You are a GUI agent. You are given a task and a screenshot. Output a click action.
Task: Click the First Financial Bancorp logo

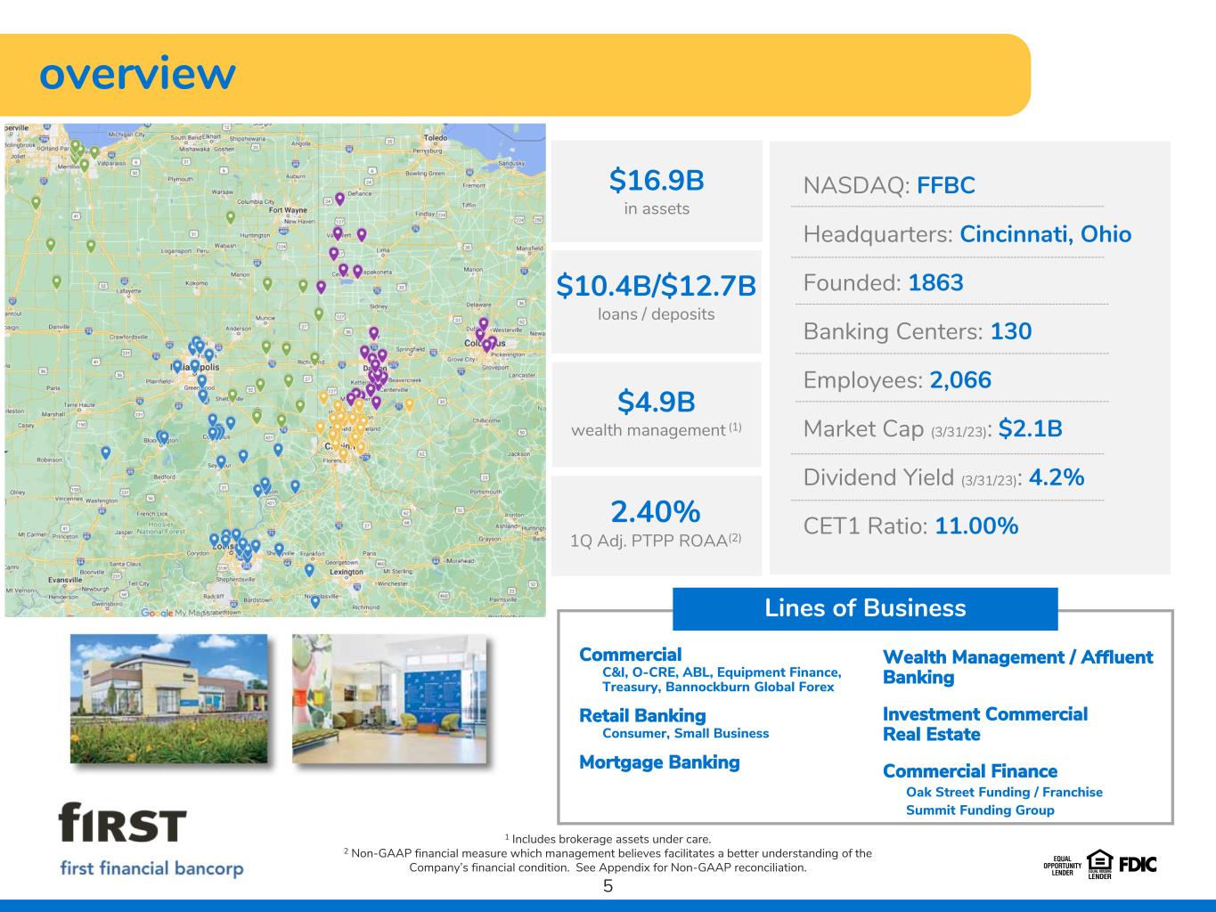tap(151, 839)
